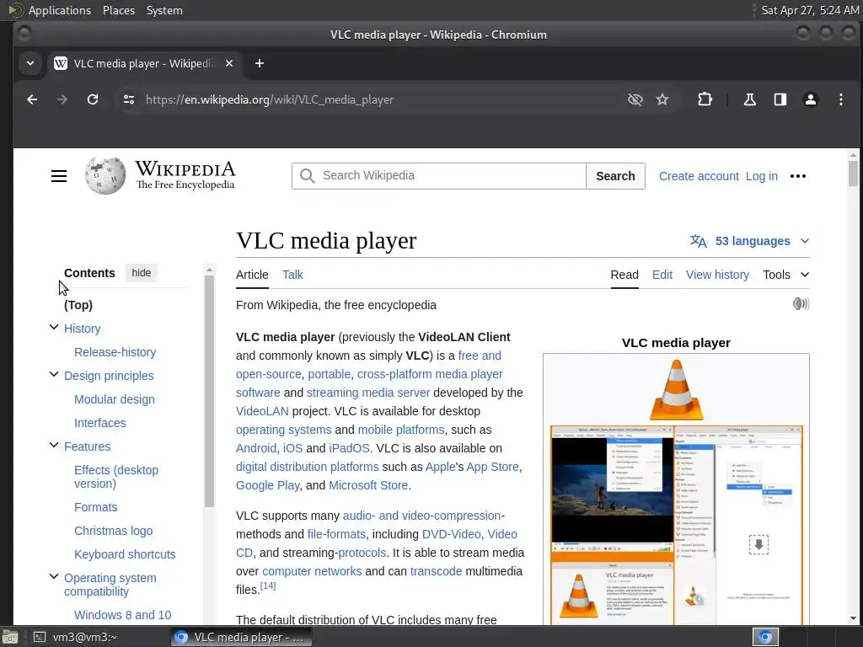Image resolution: width=863 pixels, height=647 pixels.
Task: Open Chromium three-dot menu
Action: point(840,99)
